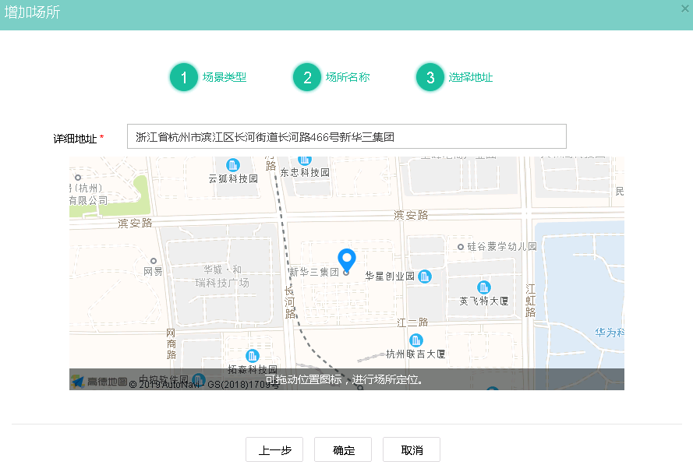Click the 场所名称 step label
Image resolution: width=693 pixels, height=465 pixels.
pos(348,77)
